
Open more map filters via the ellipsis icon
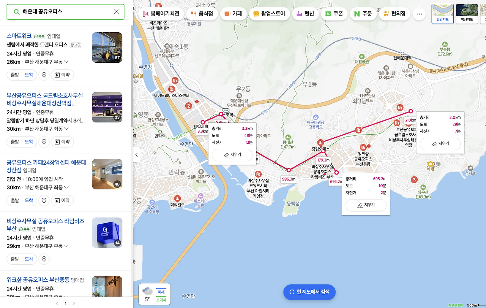coord(419,13)
